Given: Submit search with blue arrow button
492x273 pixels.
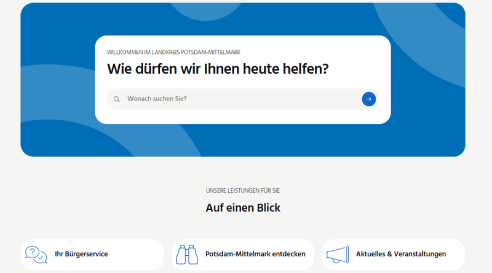Looking at the screenshot, I should point(368,99).
